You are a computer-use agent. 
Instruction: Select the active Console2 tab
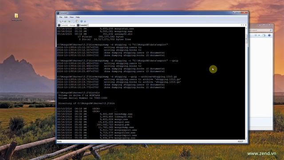click(x=82, y=25)
